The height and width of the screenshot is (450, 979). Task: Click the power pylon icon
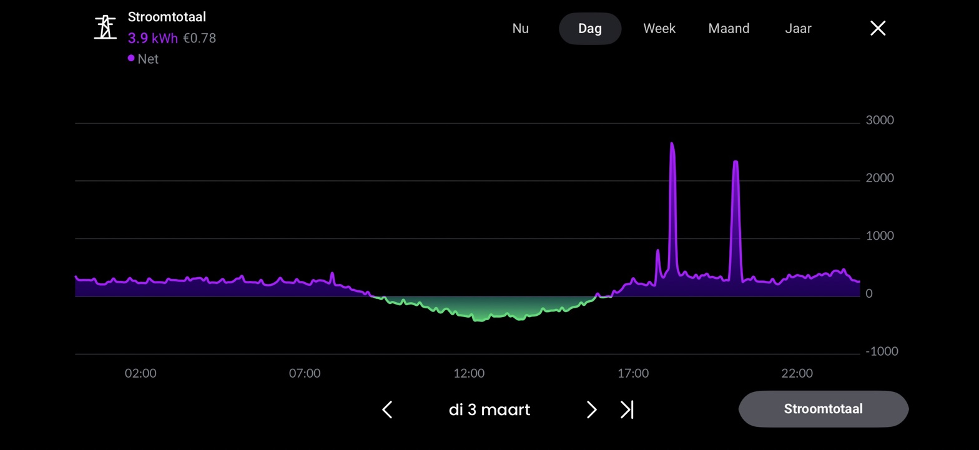click(106, 27)
